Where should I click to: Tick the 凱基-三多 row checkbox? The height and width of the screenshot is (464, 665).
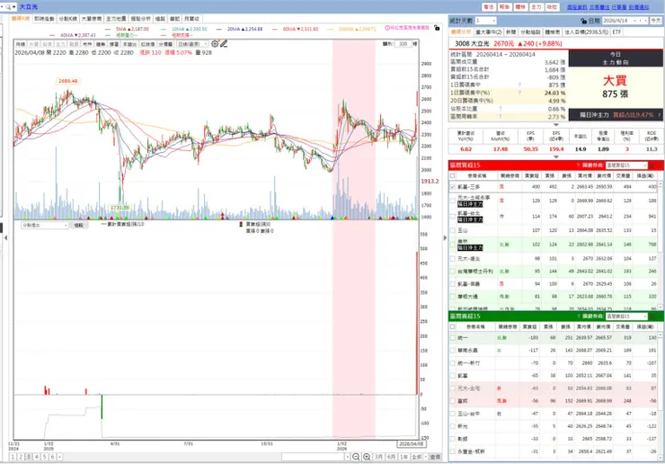tap(453, 187)
